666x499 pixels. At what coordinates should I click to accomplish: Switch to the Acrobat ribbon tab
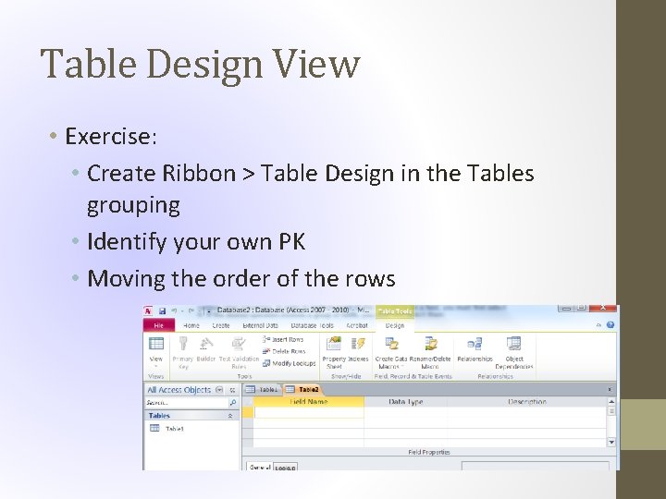357,325
